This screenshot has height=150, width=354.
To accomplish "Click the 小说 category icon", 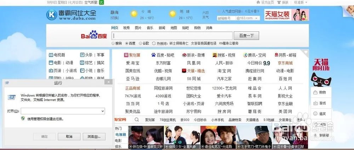I will [x=82, y=71].
